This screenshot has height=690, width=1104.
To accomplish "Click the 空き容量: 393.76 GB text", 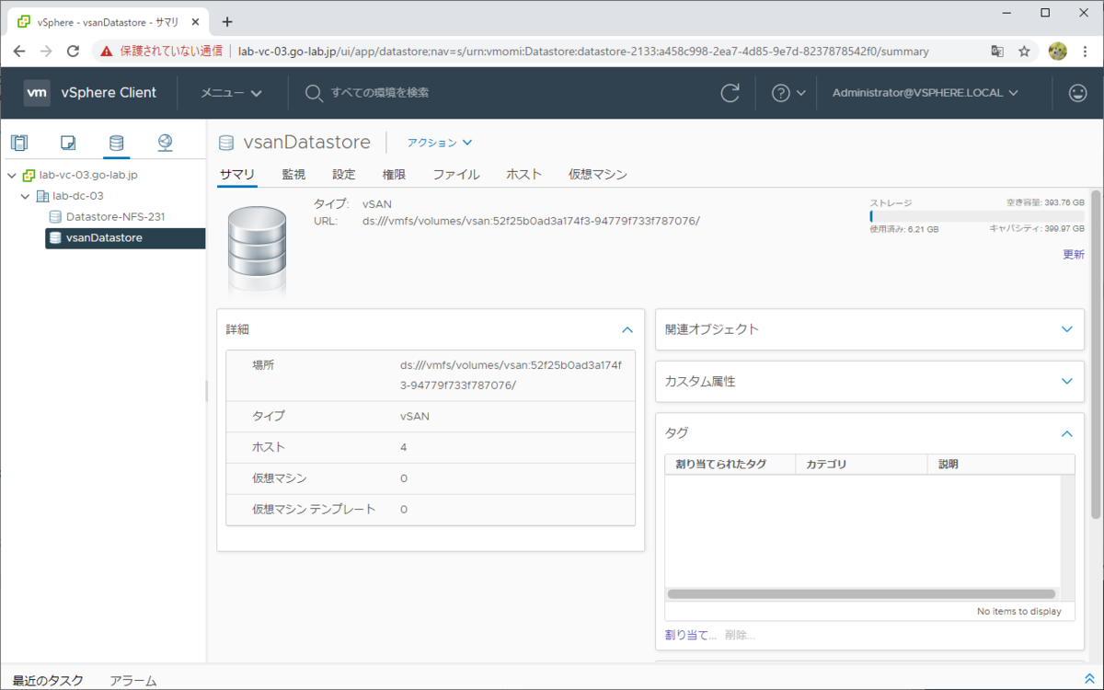I will point(1046,202).
